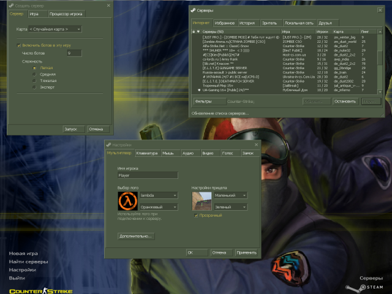Select the Сервер tab
The image size is (392, 294).
pos(17,13)
